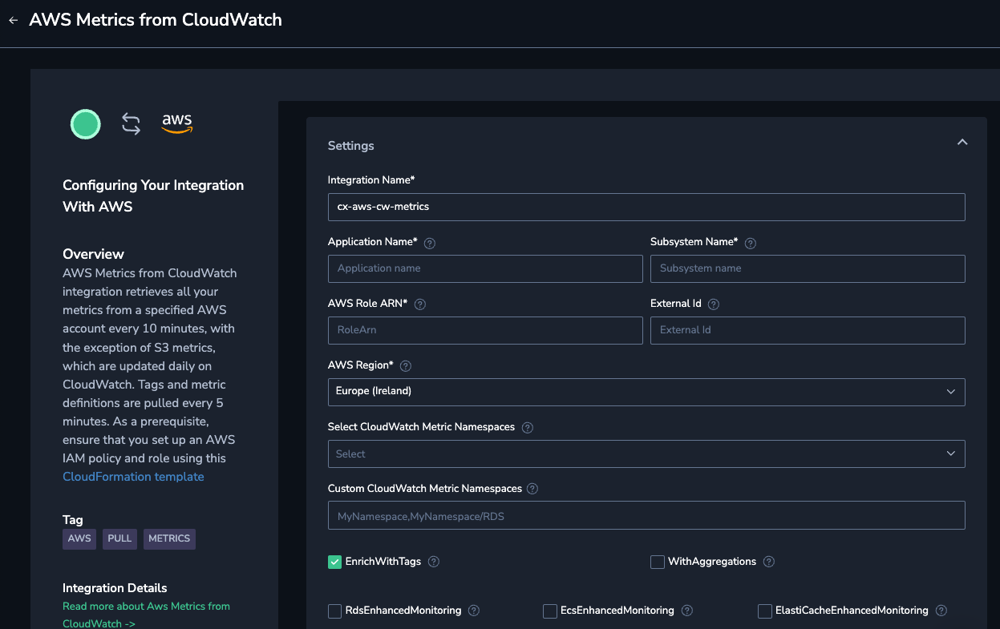
Task: Open the Select CloudWatch Metric Namespaces dropdown
Action: [x=646, y=454]
